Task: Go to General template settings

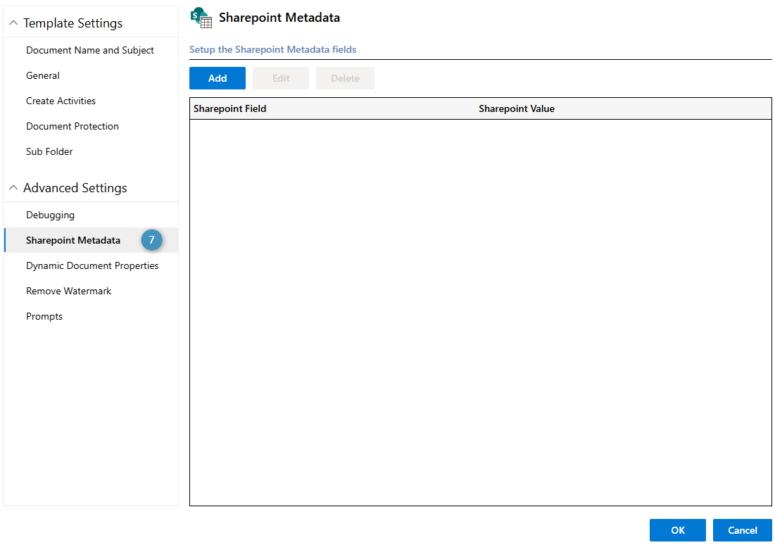Action: pyautogui.click(x=43, y=75)
